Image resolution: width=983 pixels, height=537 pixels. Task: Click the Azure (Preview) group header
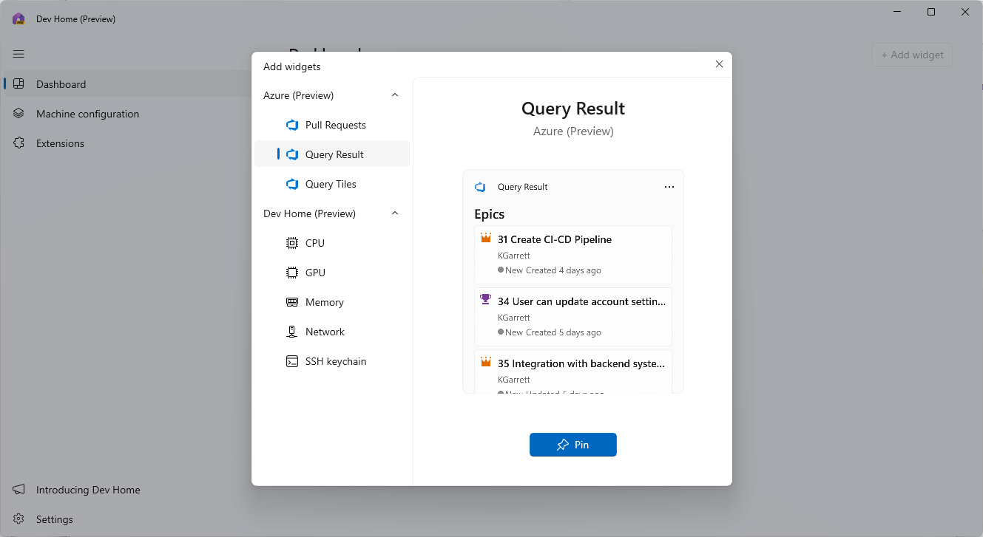tap(332, 95)
